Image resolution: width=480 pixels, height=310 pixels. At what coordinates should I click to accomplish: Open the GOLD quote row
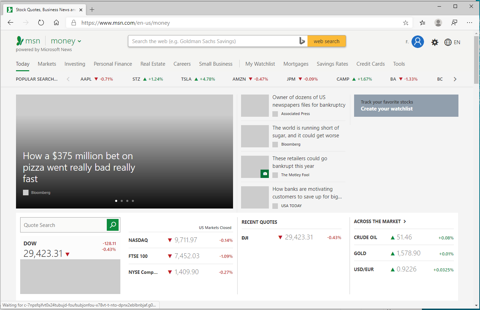click(404, 253)
